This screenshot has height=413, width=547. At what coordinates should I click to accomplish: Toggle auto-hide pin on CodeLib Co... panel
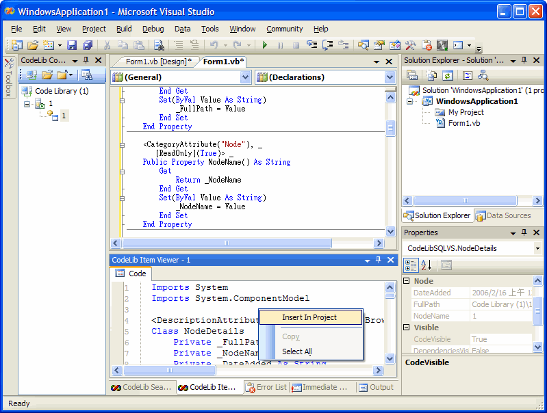coord(86,60)
